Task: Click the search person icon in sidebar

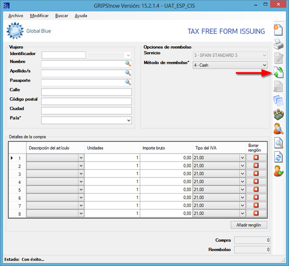Action: point(278,129)
